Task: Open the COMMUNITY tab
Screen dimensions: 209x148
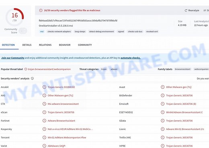Action: click(x=85, y=45)
